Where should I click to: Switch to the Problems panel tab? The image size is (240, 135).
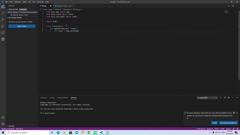[x=43, y=97]
